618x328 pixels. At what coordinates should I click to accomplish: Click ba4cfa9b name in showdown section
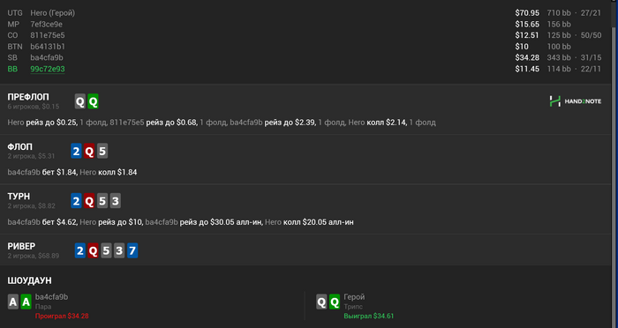[x=51, y=297]
